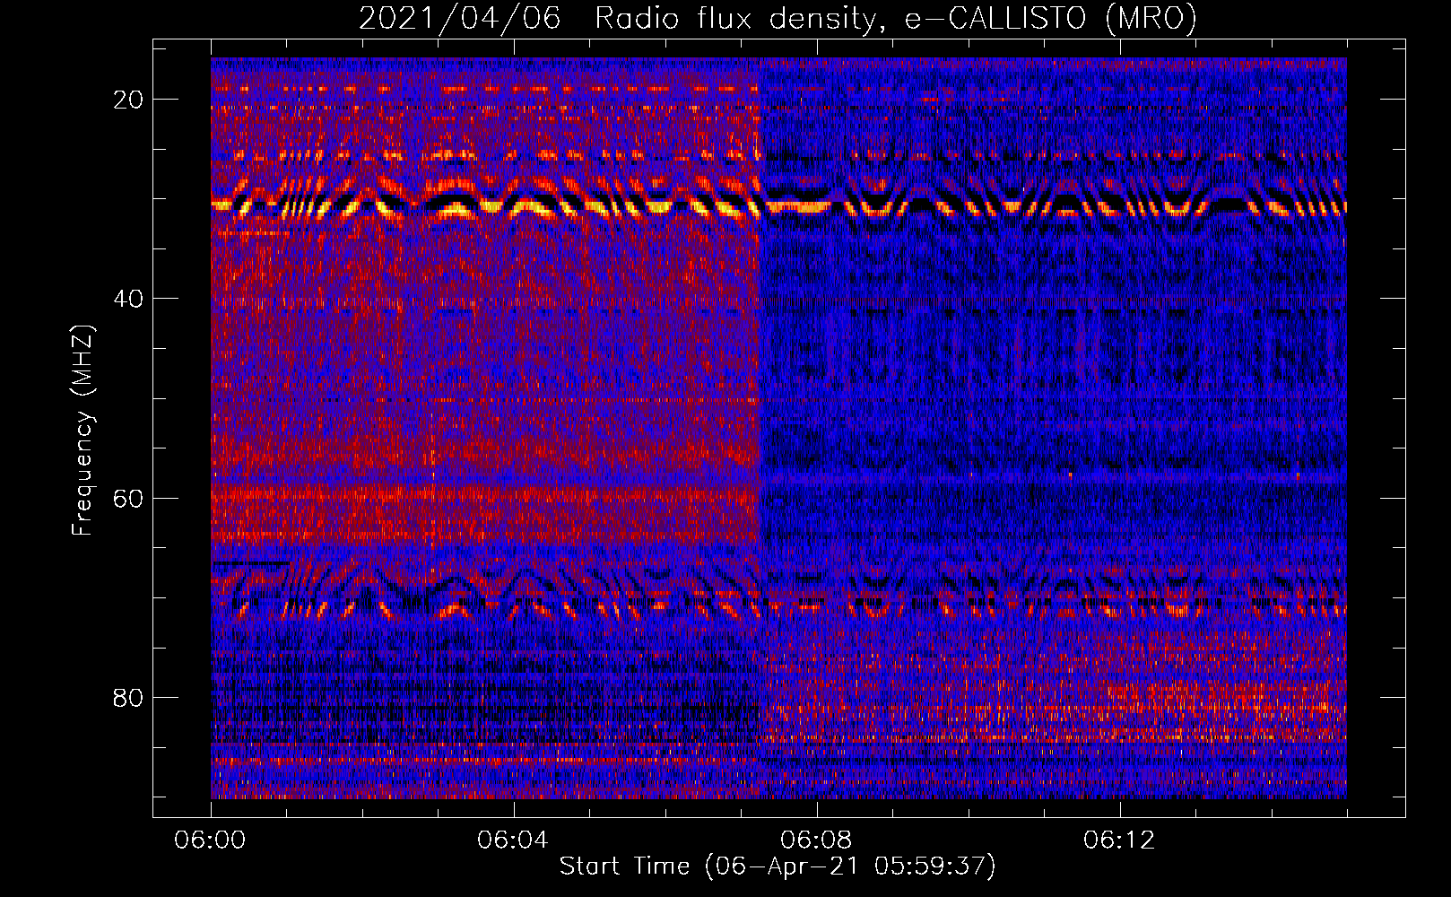
Task: Click the 'Frequency (MHZ)' y-axis label
Action: (x=83, y=431)
